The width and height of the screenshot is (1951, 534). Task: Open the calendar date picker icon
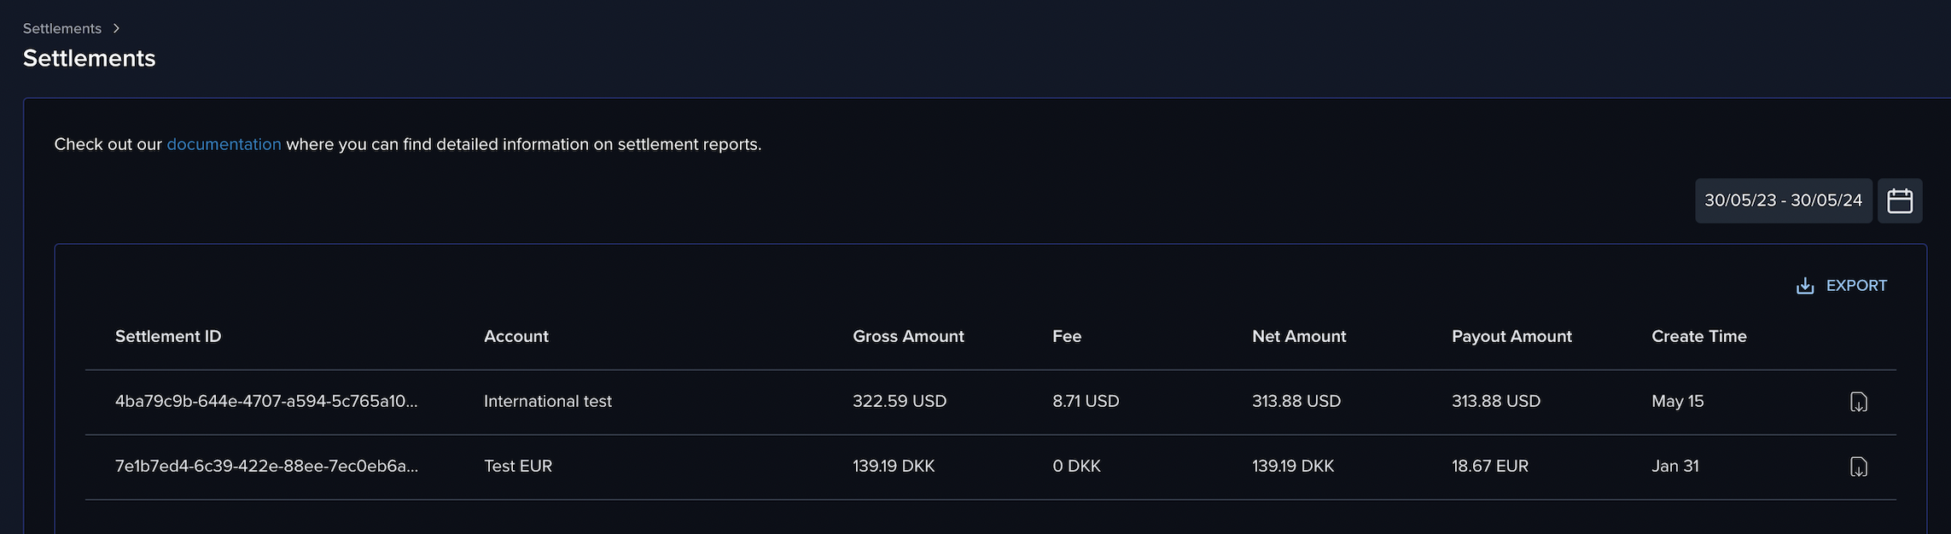[x=1900, y=200]
